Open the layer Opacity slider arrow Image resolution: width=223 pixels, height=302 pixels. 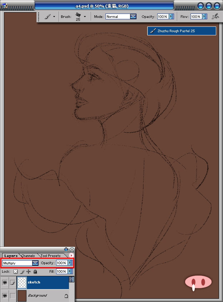tap(70, 263)
